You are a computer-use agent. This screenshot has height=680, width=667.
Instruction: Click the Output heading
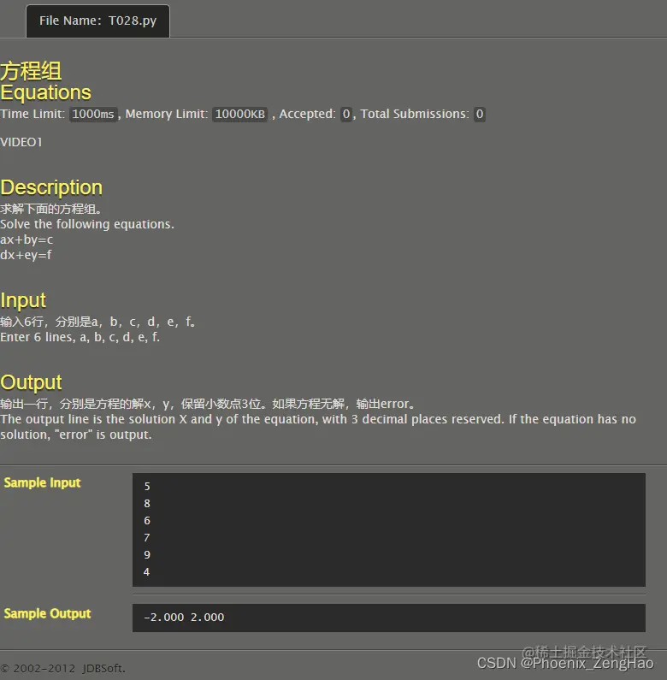click(31, 382)
